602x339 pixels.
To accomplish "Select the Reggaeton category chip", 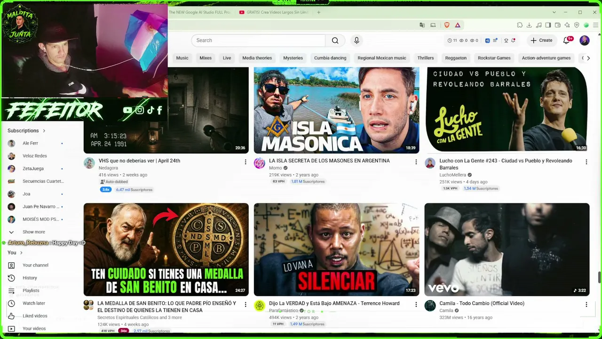I will (456, 58).
